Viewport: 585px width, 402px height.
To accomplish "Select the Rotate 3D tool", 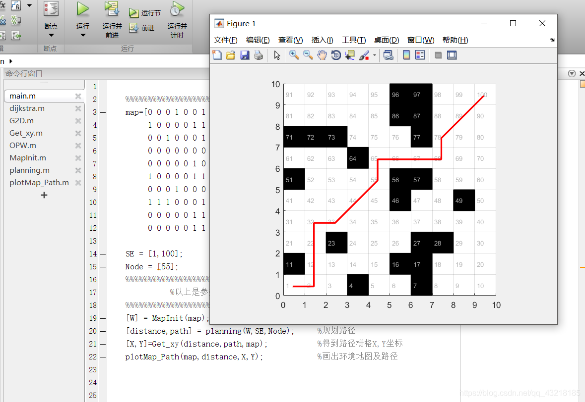I will pos(336,55).
